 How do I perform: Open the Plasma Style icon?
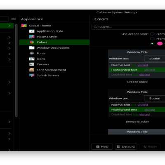point(32,37)
